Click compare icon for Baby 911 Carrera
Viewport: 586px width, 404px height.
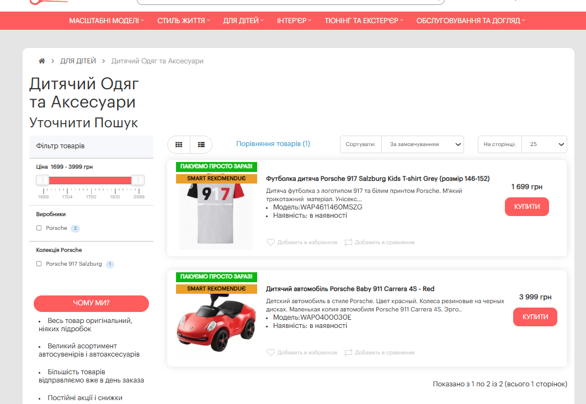click(x=348, y=352)
